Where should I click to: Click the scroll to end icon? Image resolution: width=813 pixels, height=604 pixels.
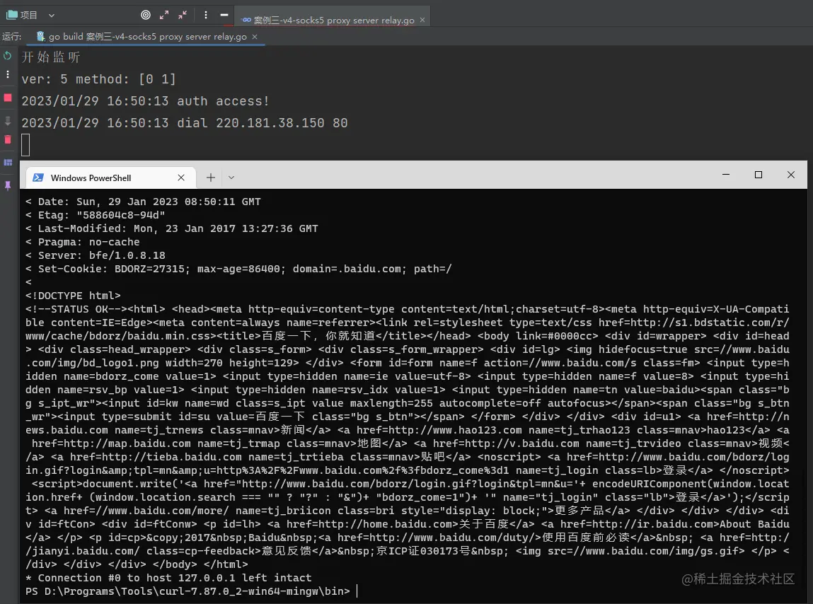[x=7, y=121]
